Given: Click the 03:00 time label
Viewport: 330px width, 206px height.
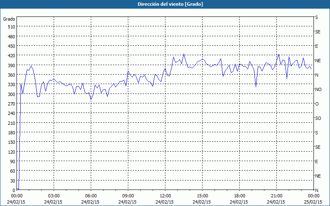Looking at the screenshot, I should click(x=54, y=196).
